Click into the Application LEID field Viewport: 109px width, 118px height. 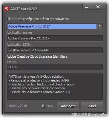coord(55,50)
